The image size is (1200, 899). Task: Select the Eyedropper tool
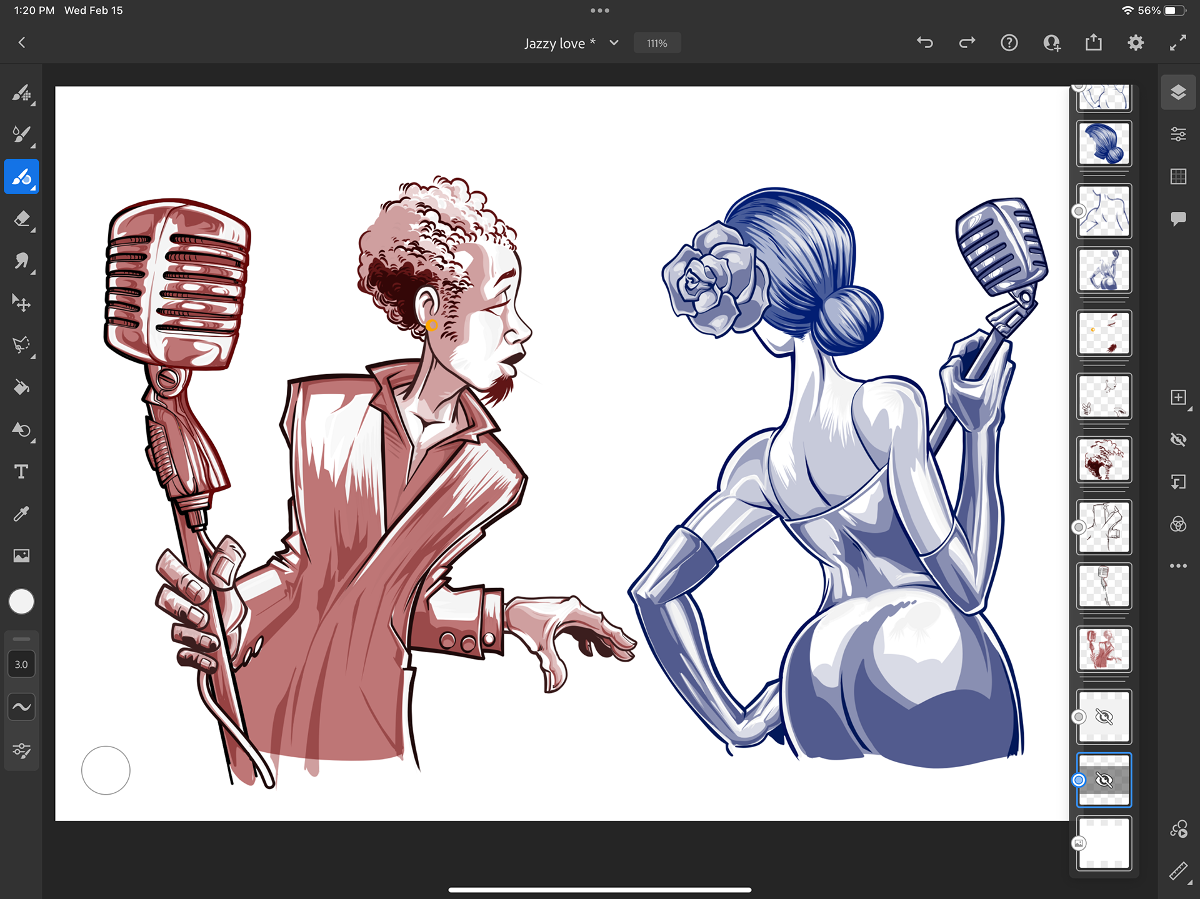22,514
